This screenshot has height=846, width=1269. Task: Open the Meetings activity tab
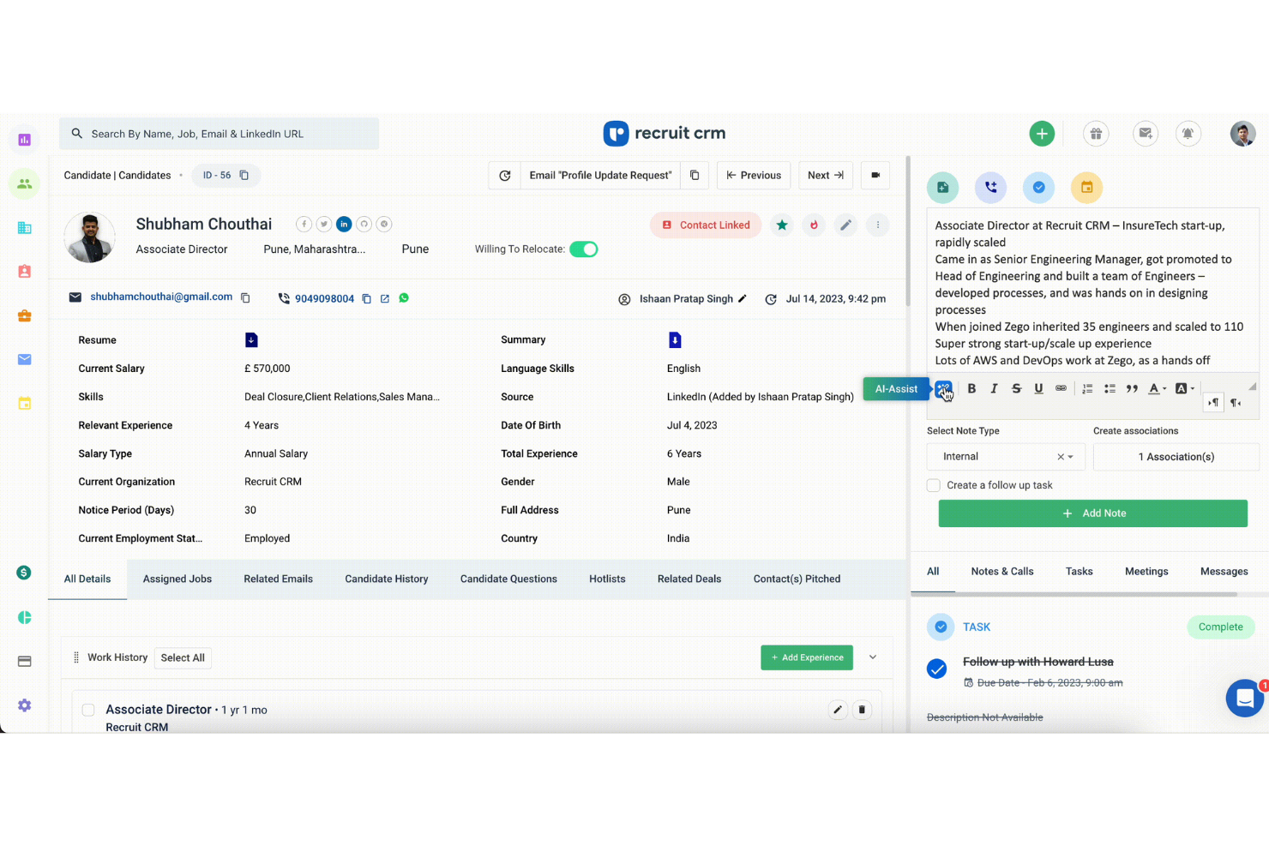pos(1146,572)
